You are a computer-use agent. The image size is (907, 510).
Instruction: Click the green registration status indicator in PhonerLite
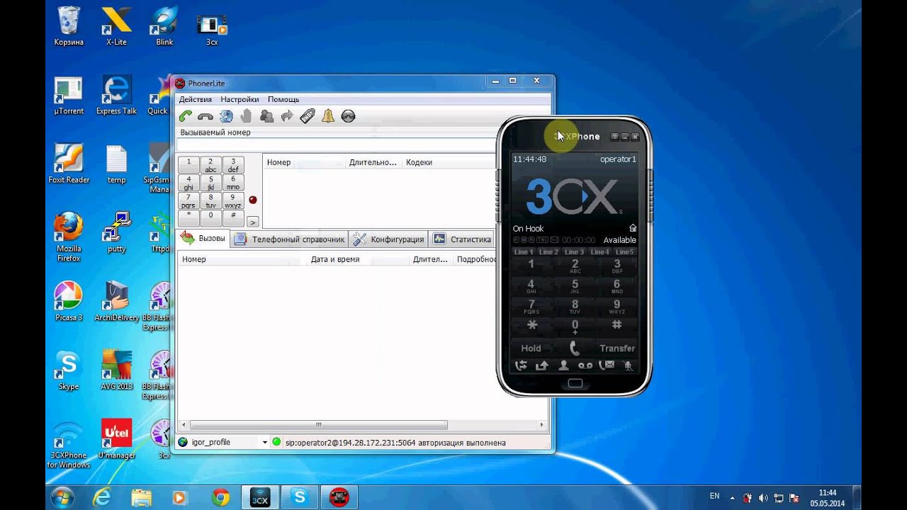point(276,442)
